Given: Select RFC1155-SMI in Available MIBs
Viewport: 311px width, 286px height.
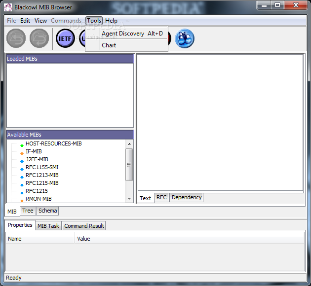Looking at the screenshot, I should (42, 167).
